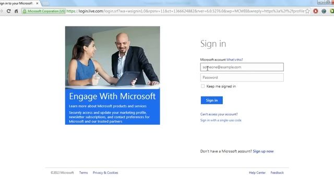Click the address bar URL
Viewport: 334px width, 187px height.
(x=185, y=11)
